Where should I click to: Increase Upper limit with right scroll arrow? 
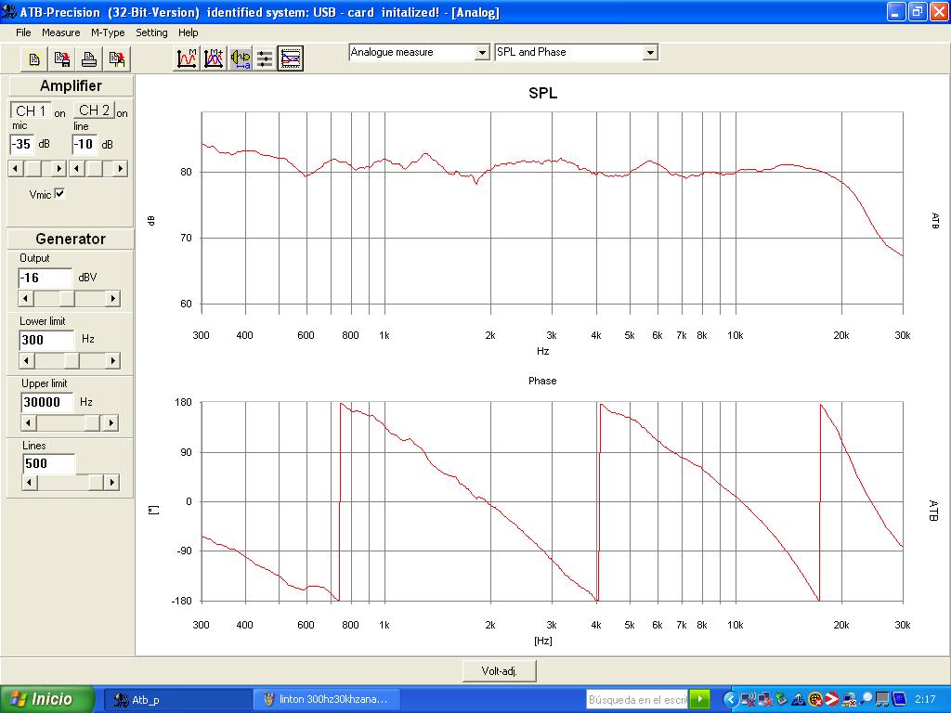(111, 422)
